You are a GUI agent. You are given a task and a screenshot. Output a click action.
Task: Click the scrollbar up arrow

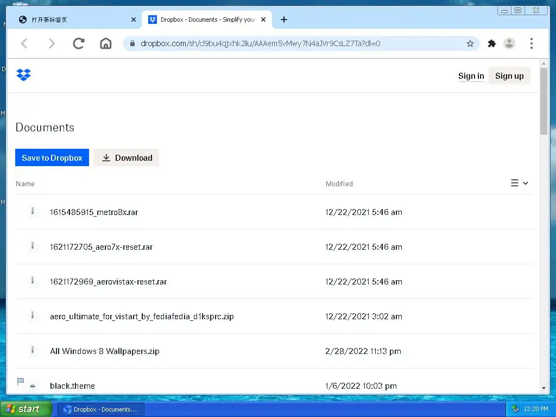pos(544,64)
